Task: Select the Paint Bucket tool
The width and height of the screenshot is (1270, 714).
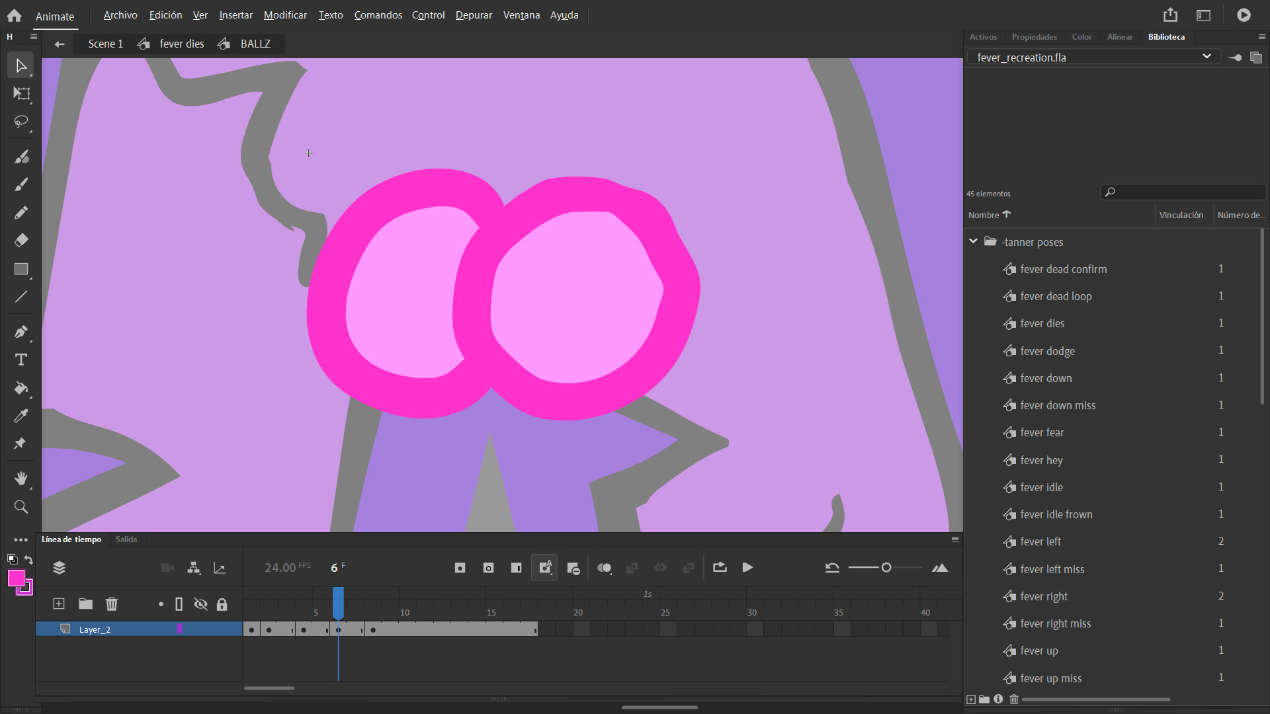Action: pyautogui.click(x=21, y=388)
